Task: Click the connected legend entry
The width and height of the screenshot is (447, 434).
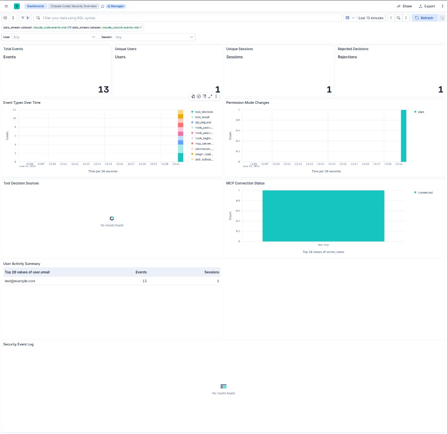Action: (x=425, y=192)
